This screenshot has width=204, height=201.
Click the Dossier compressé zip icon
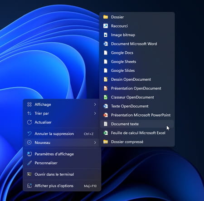point(106,142)
